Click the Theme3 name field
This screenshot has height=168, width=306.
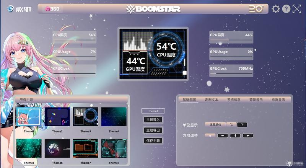click(x=153, y=111)
